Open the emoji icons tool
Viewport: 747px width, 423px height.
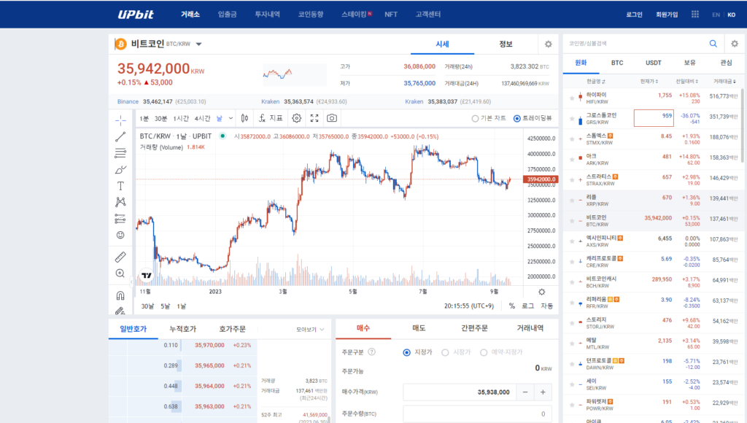point(120,235)
